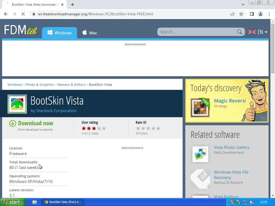Click the Windows Vista File Recovery icon
This screenshot has width=275, height=206.
pyautogui.click(x=200, y=179)
